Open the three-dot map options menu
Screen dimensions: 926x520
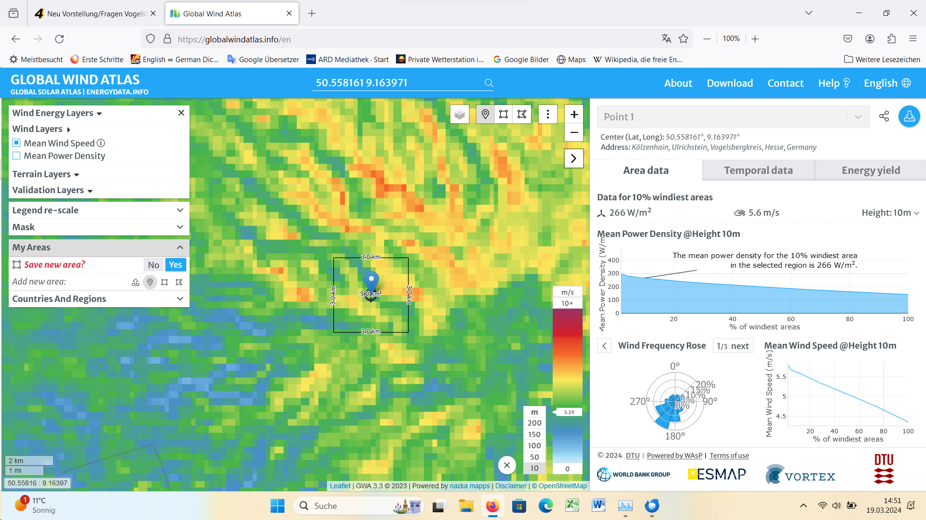(547, 115)
